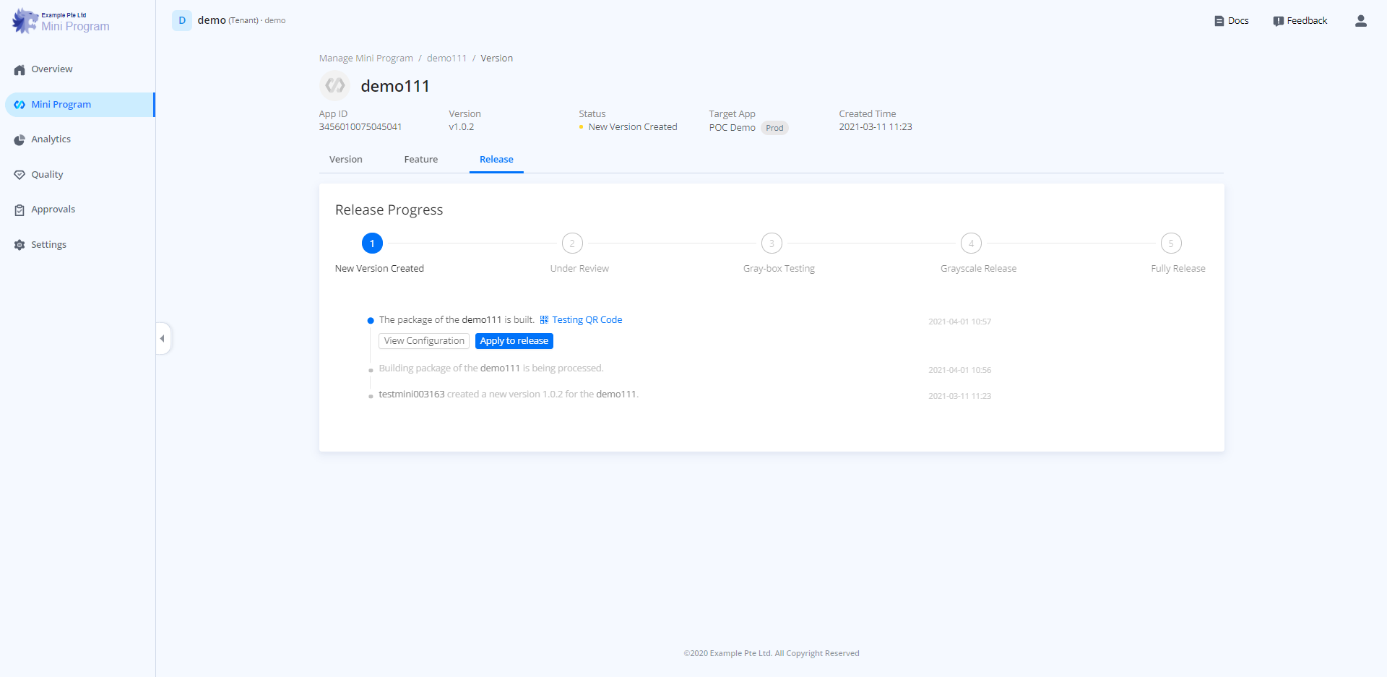Click the Settings gear icon
1387x677 pixels.
[x=20, y=245]
